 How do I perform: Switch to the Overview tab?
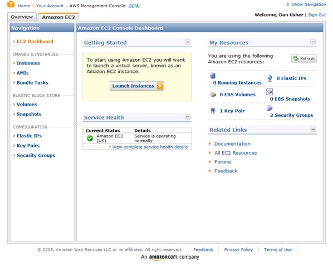point(22,17)
